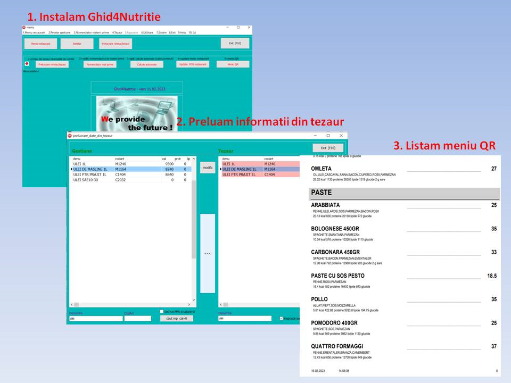Screen dimensions: 511x383
Task: Open the 3.Nomenclator materii prime menu
Action: pyautogui.click(x=91, y=32)
